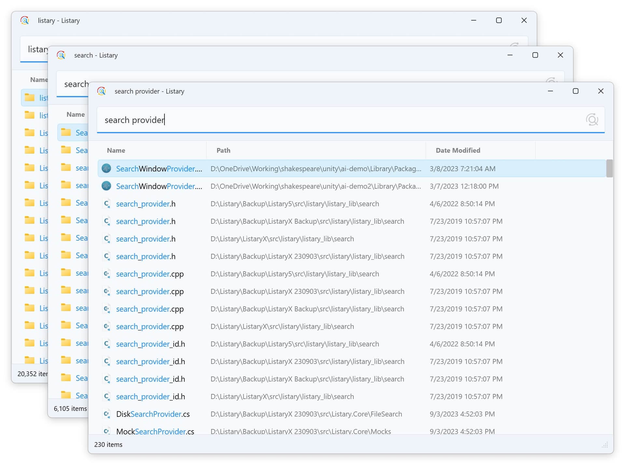This screenshot has height=465, width=625.
Task: Click the Listary icon in the search window title bar
Action: pos(61,55)
